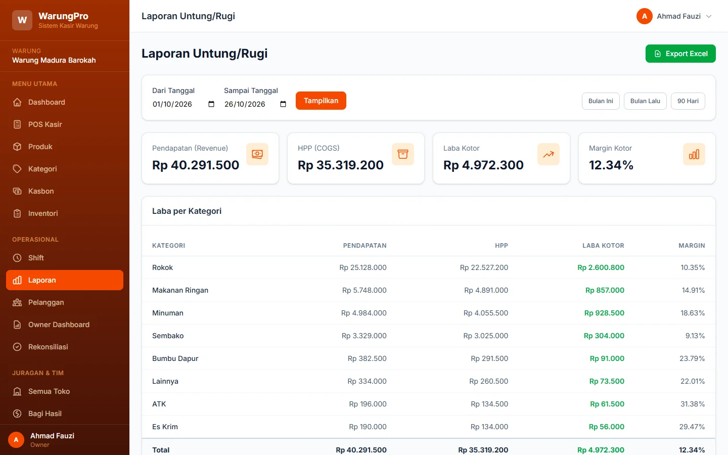Click the POS Kasir receipt icon
Viewport: 728px width, 455px height.
click(x=17, y=124)
